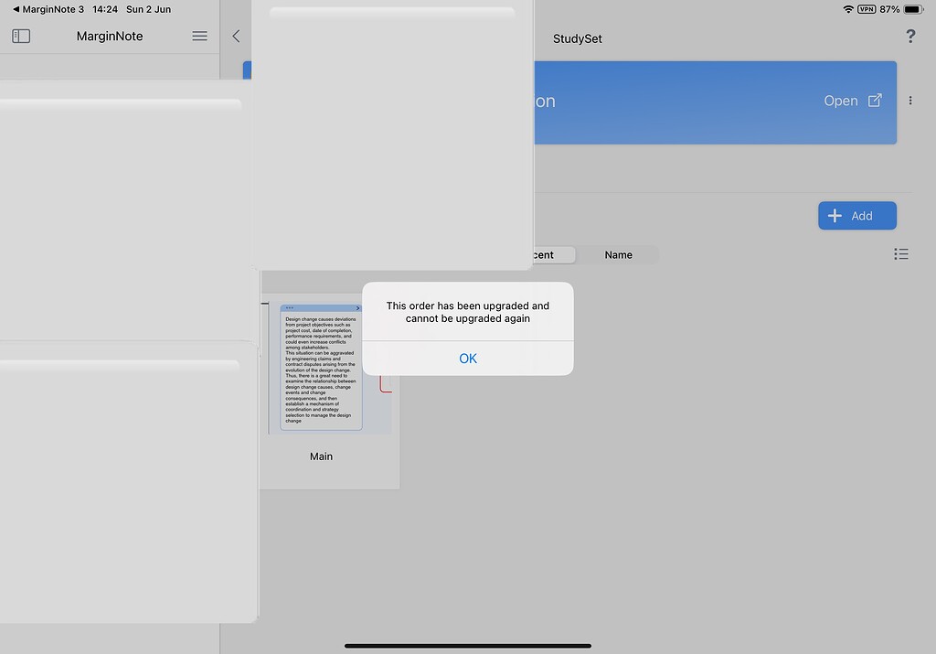This screenshot has height=654, width=936.
Task: Select the Recent sorting option
Action: coord(546,254)
